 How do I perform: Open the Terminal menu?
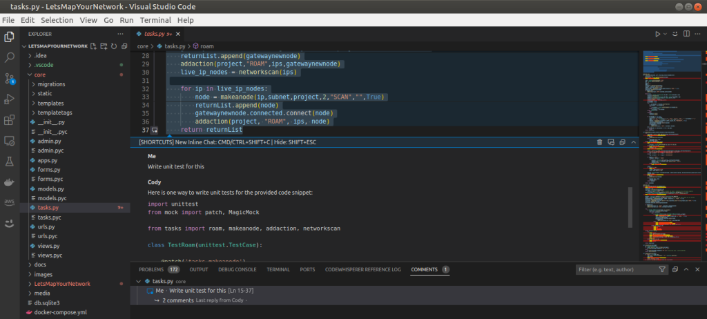(x=155, y=20)
